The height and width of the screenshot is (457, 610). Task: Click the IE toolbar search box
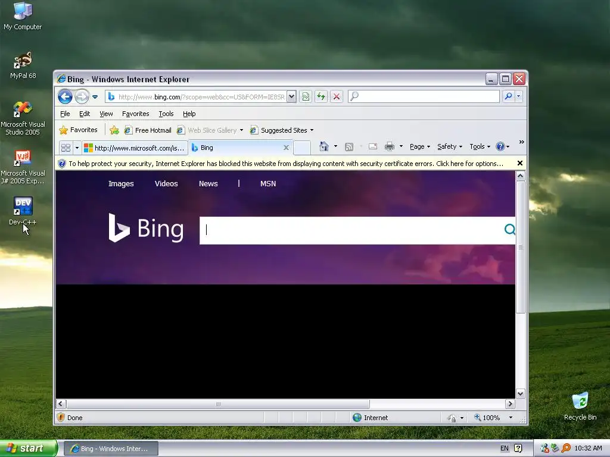[x=424, y=96]
